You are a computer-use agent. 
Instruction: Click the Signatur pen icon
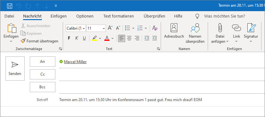[252, 28]
